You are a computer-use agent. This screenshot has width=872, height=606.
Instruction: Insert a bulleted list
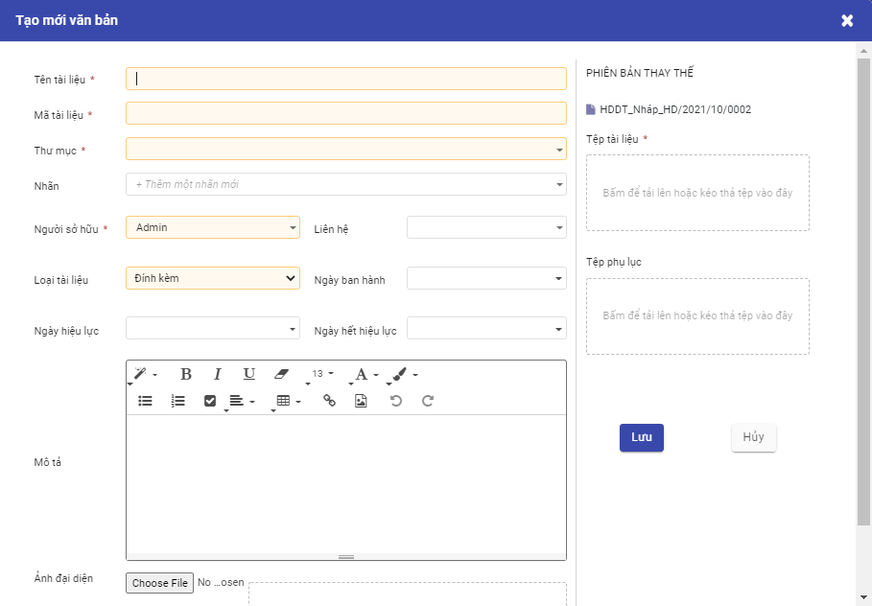coord(146,401)
